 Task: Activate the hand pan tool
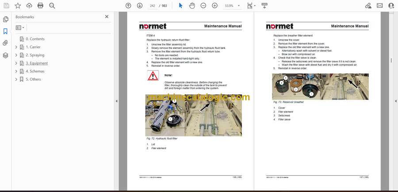pyautogui.click(x=192, y=6)
